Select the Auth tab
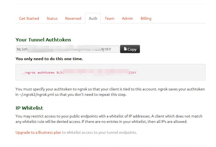Screen dimensions: 216x147 [x=93, y=18]
